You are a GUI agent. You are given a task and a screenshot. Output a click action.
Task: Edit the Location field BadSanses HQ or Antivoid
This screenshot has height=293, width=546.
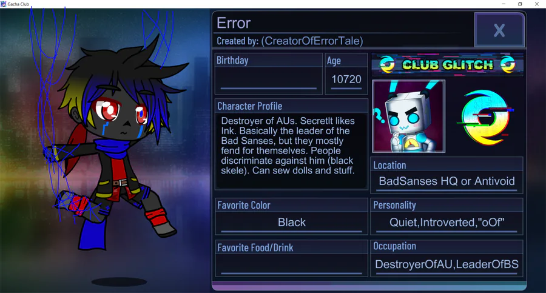(x=447, y=181)
